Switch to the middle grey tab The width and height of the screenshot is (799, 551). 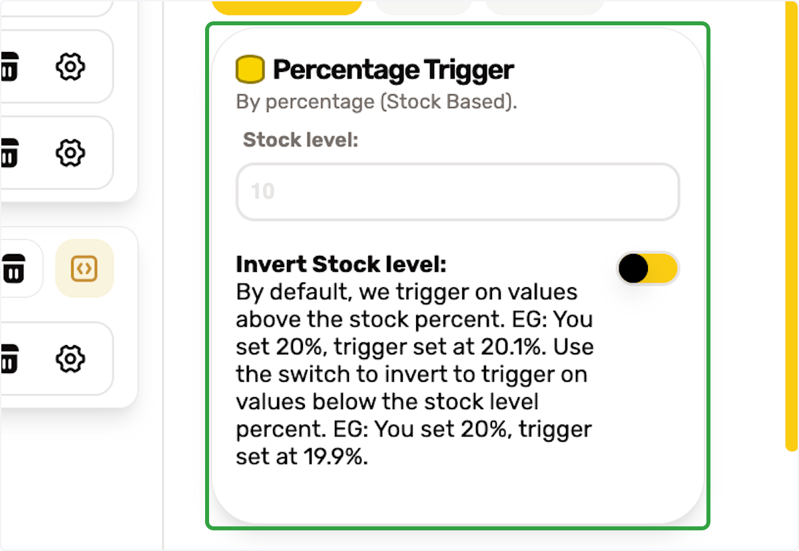(423, 7)
